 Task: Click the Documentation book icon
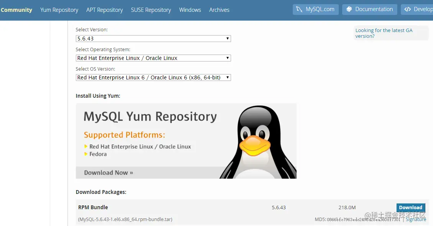(349, 10)
